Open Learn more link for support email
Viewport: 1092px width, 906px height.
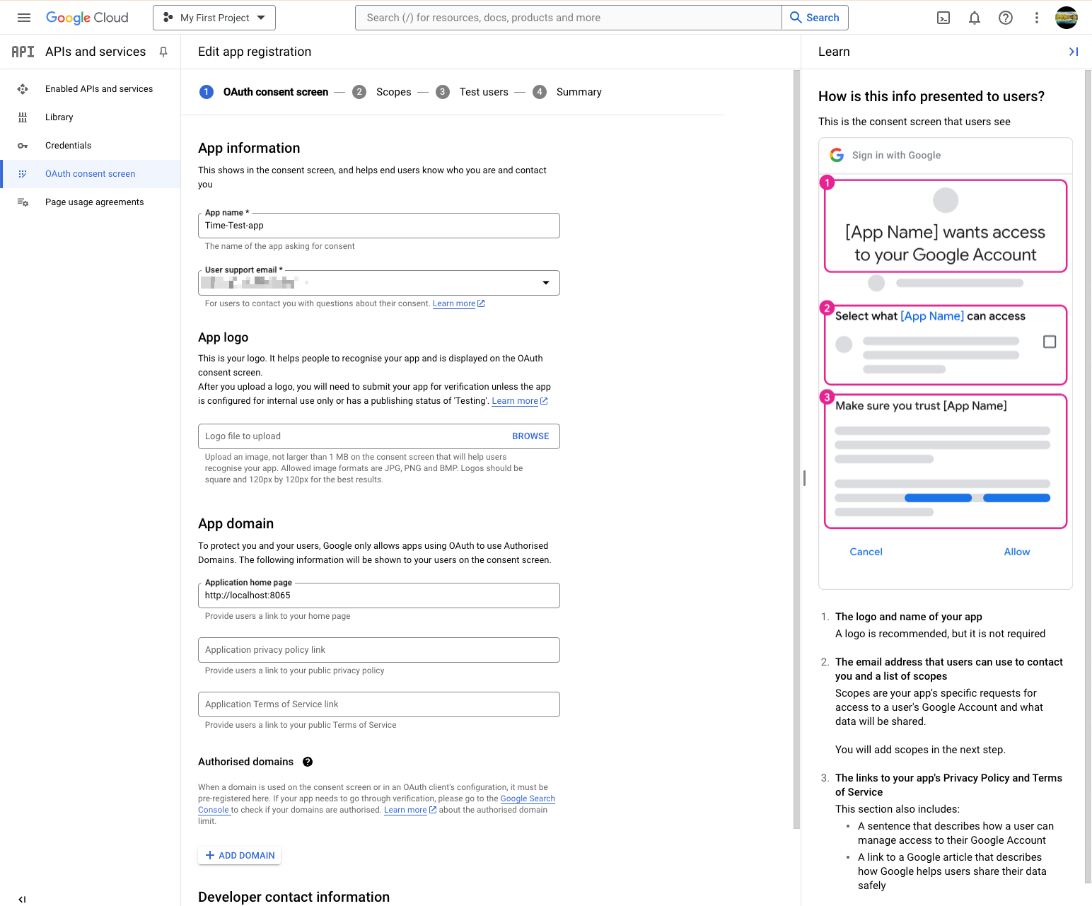[x=458, y=304]
